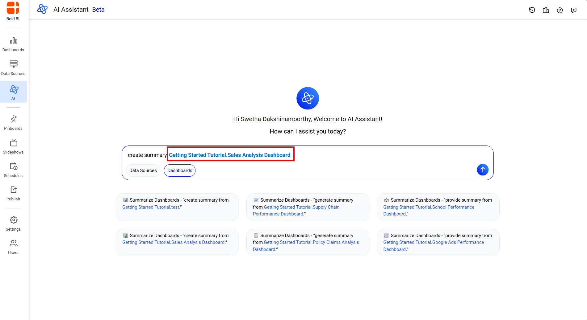This screenshot has width=587, height=320.
Task: Click the chat history icon in header
Action: (532, 10)
